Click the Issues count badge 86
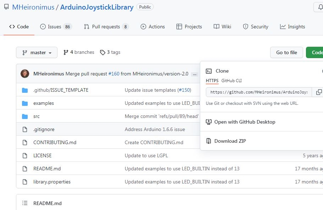This screenshot has height=210, width=323. [x=67, y=27]
